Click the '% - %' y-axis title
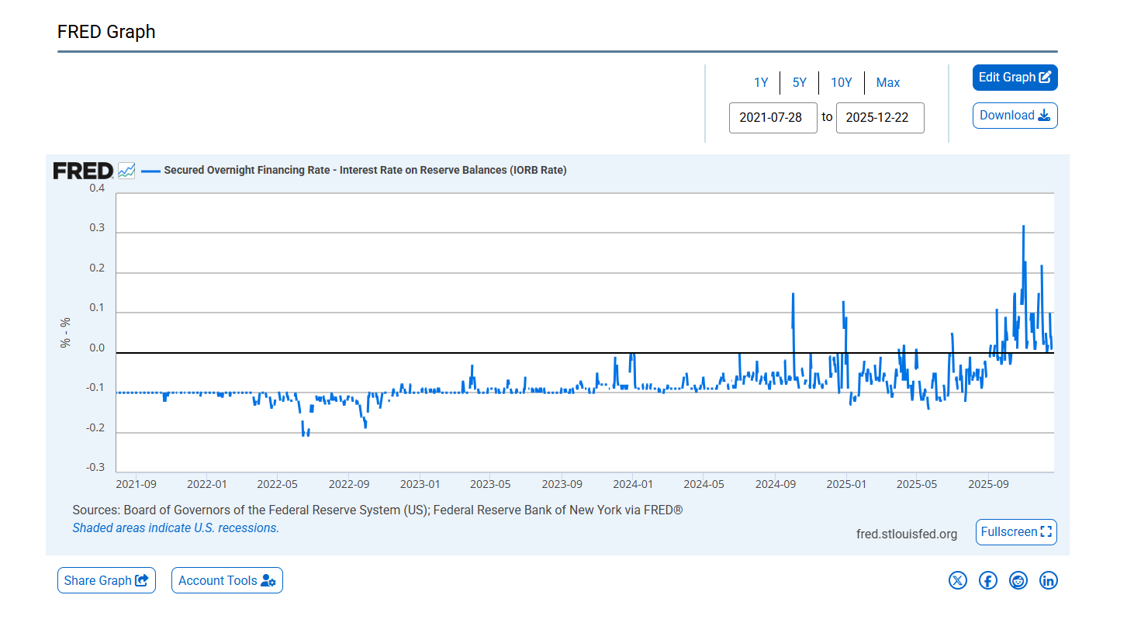Image resolution: width=1134 pixels, height=633 pixels. coord(65,333)
